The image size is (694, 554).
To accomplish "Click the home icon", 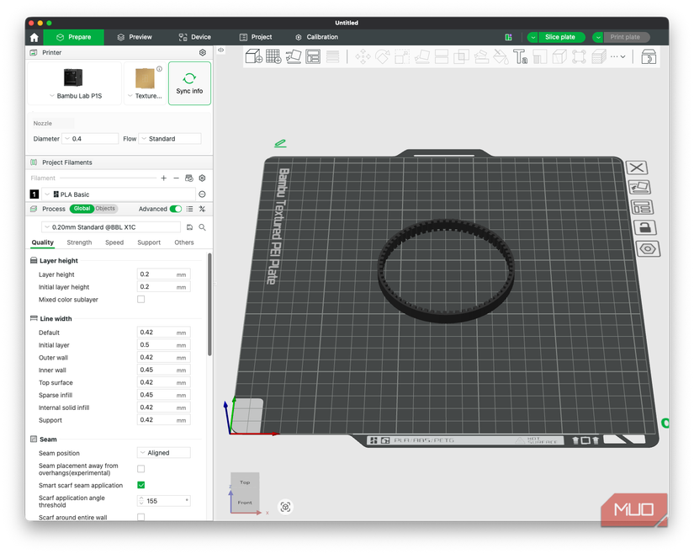I will [34, 37].
